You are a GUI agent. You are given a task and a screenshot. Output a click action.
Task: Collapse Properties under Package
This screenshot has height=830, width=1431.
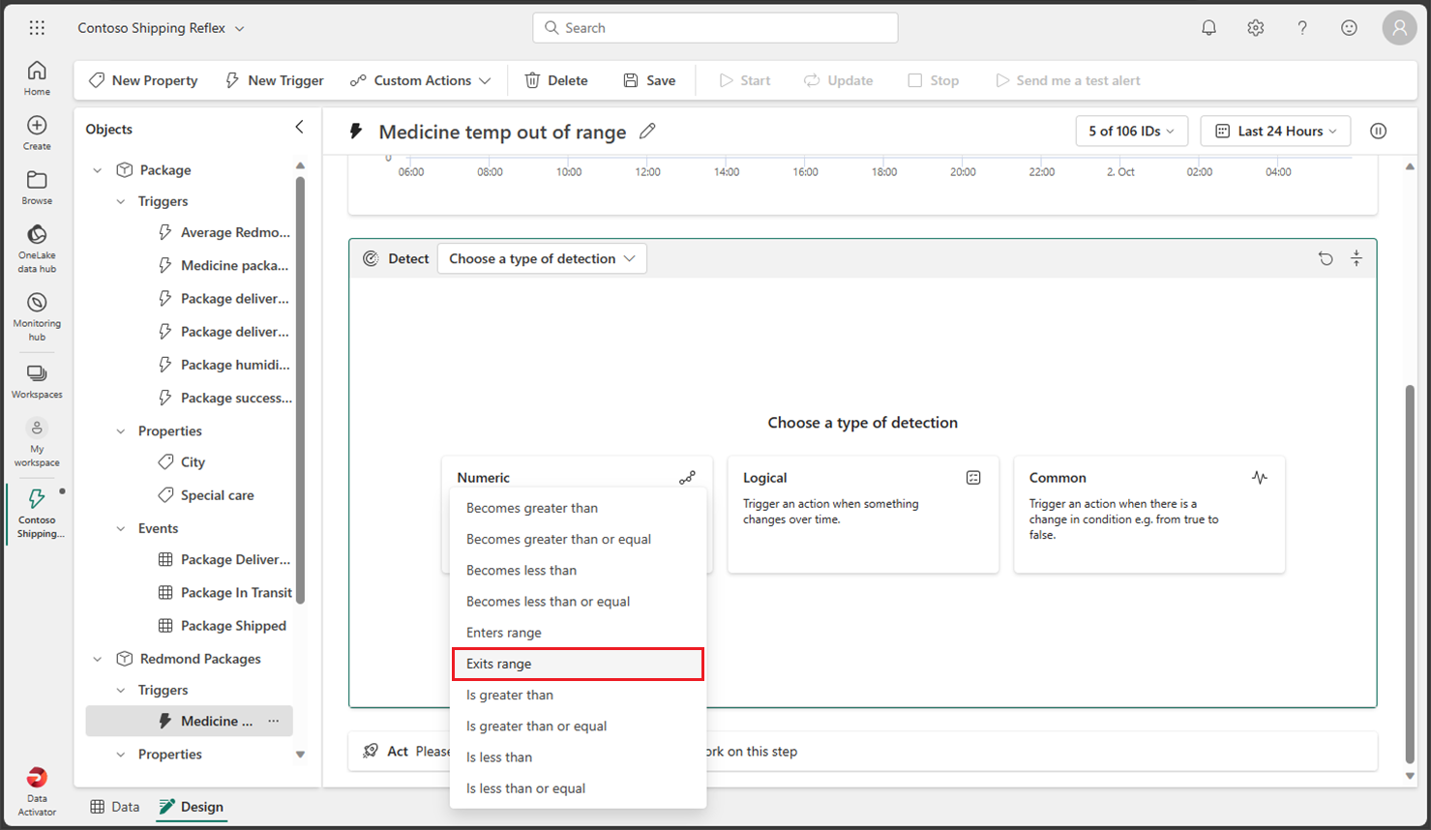[120, 431]
